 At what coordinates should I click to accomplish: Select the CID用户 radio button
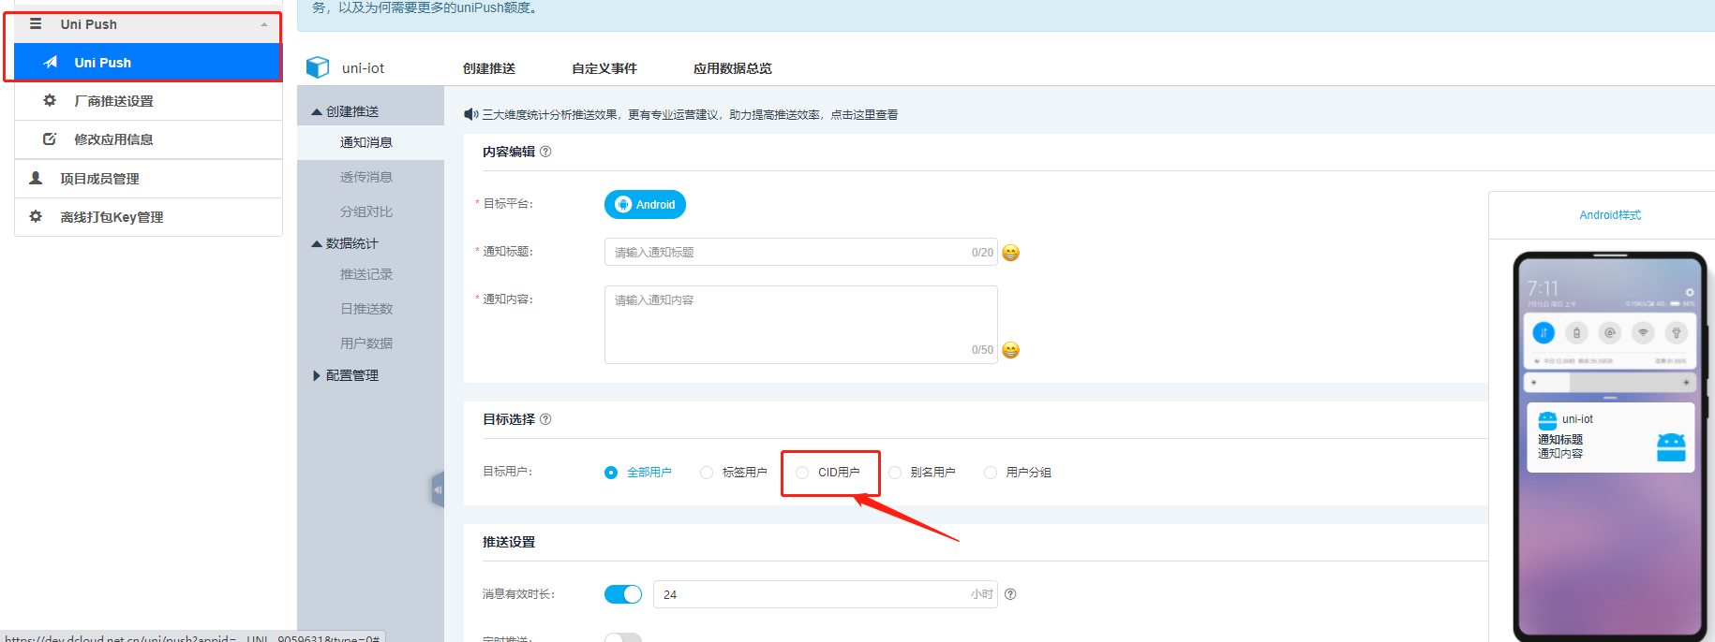(802, 473)
